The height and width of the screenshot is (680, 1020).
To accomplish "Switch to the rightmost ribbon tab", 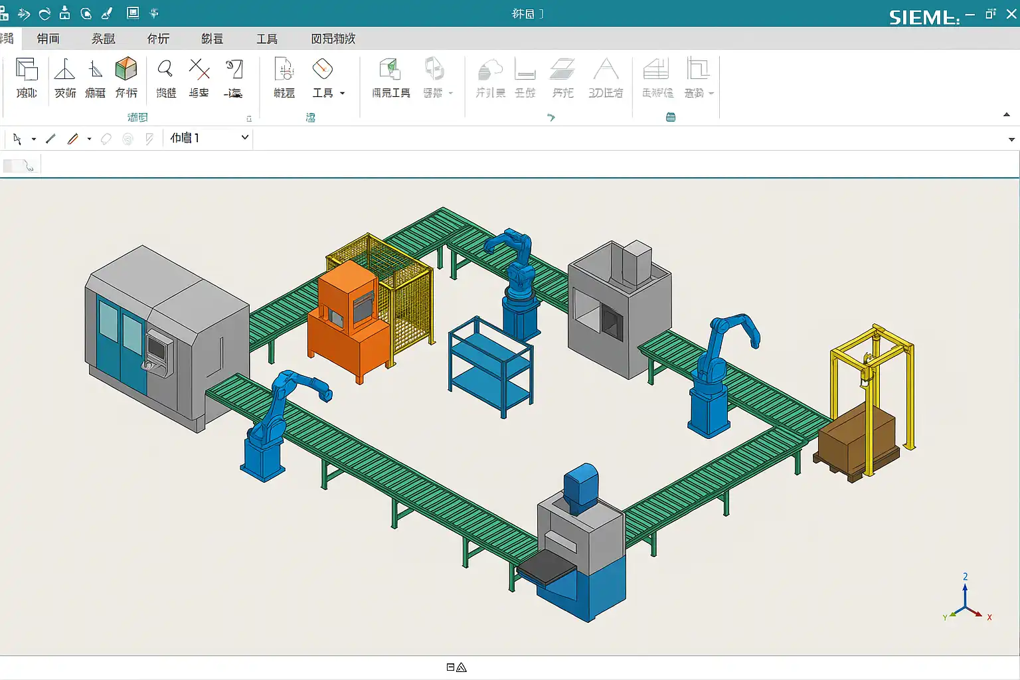I will tap(333, 39).
